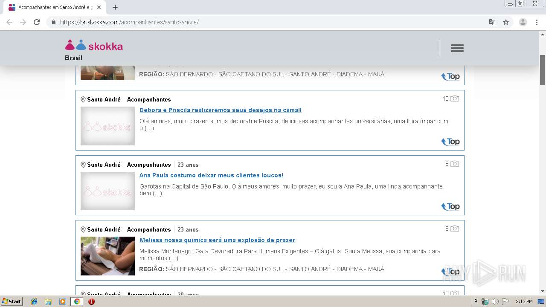The image size is (546, 307).
Task: Click Ana Paula description 'Garotas na Capital'
Action: pos(291,190)
